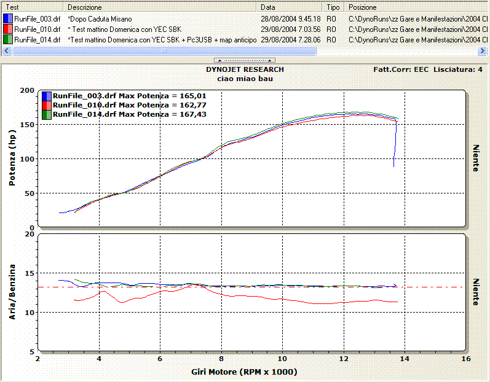Click graph subtitle 'ciao miao bau'
The width and height of the screenshot is (490, 382).
pos(245,79)
